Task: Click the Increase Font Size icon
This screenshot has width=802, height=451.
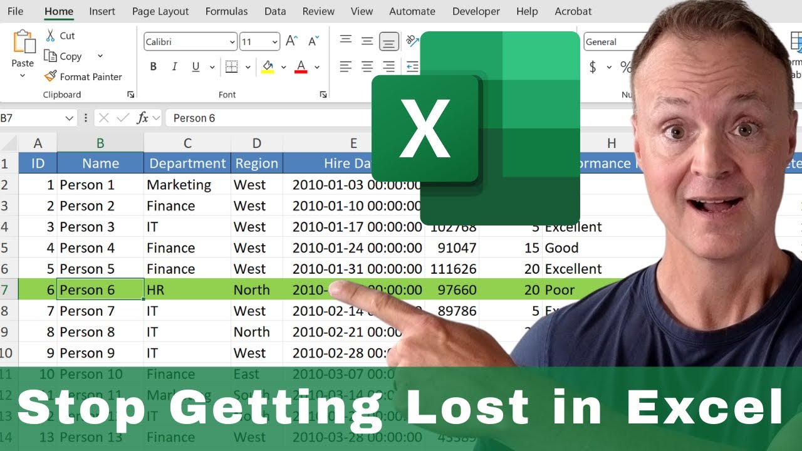Action: click(291, 41)
